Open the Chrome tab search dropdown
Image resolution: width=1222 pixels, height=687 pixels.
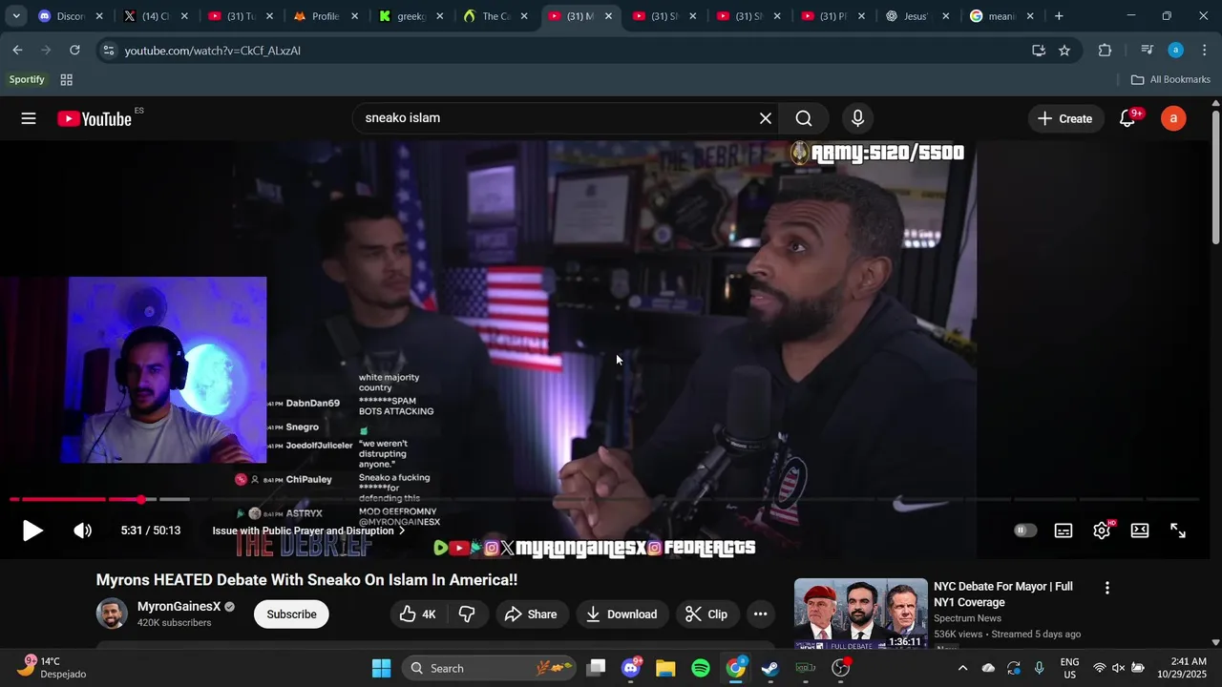(x=16, y=16)
